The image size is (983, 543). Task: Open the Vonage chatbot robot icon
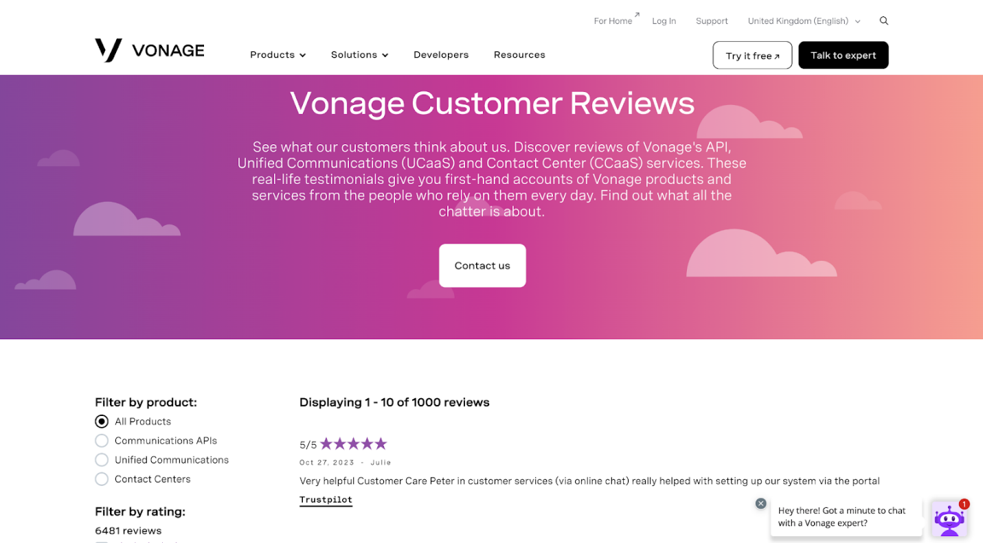(x=949, y=520)
